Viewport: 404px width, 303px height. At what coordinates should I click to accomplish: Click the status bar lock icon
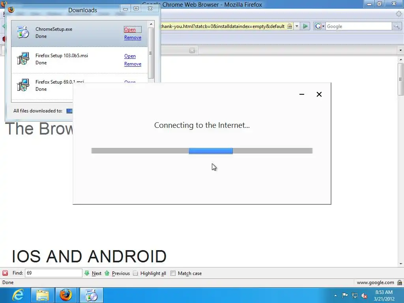pos(400,282)
